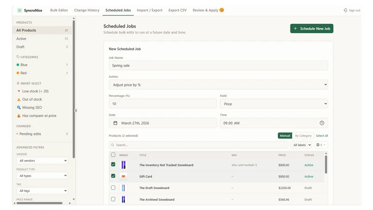Uncheck The Inventory Not Tracked Snowboard checkbox
The width and height of the screenshot is (373, 210).
coord(113,164)
